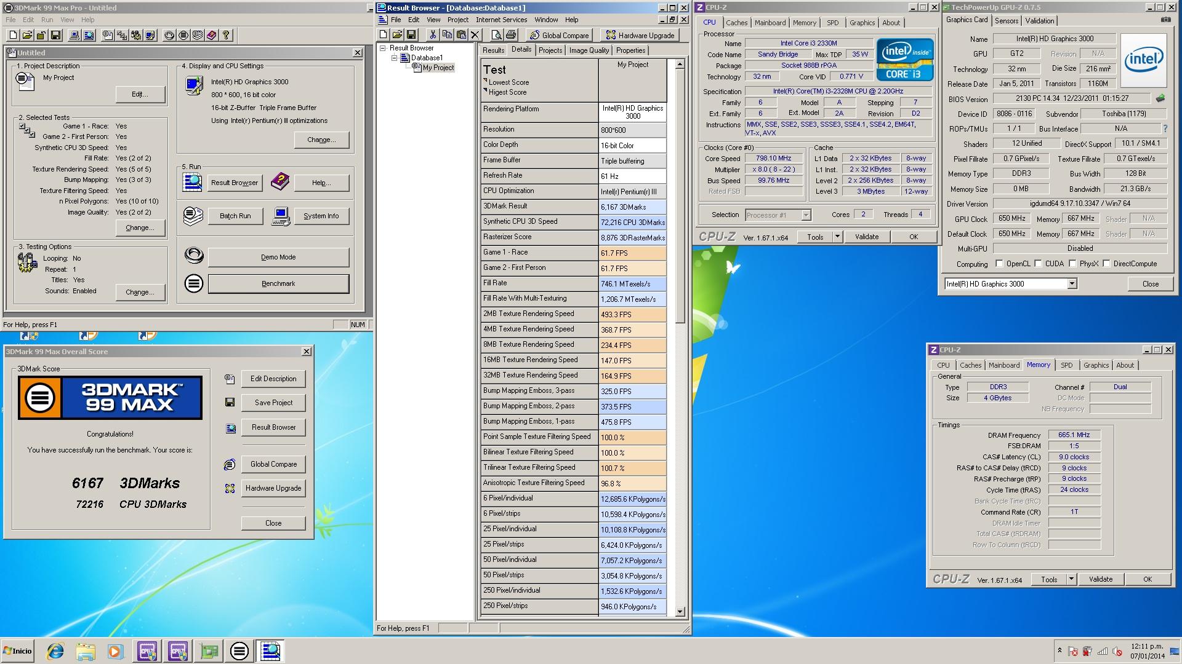The image size is (1182, 664).
Task: Switch to GPU-Z via its taskbar icon
Action: click(209, 651)
